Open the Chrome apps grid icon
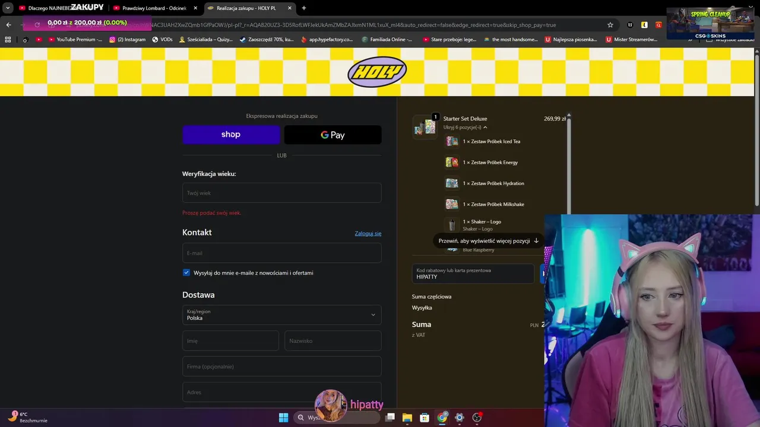 pyautogui.click(x=8, y=40)
